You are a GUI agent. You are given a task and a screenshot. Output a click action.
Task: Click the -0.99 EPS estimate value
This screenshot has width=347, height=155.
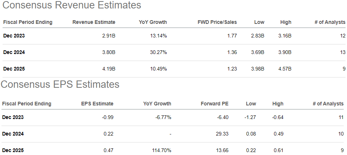(108, 118)
